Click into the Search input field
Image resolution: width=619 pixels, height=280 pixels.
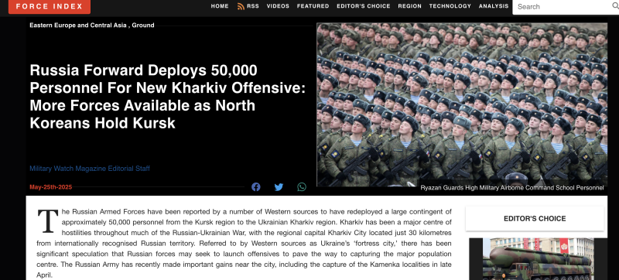point(563,7)
